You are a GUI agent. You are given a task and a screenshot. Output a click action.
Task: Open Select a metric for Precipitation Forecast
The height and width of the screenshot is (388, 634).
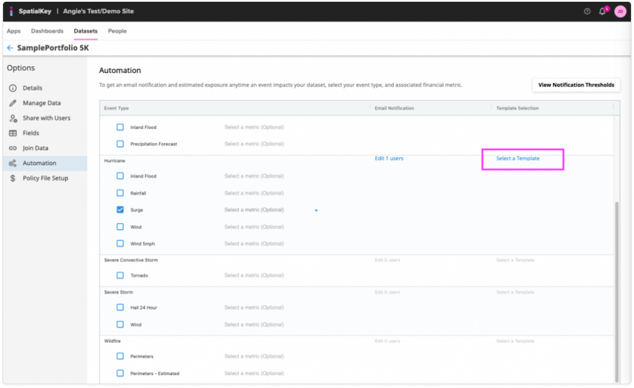pyautogui.click(x=255, y=144)
